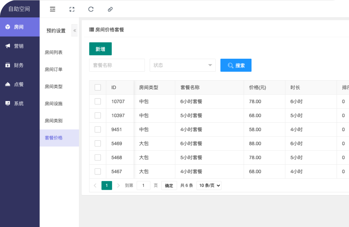Select the checkbox for row ID 10707
This screenshot has width=349, height=227.
pyautogui.click(x=98, y=101)
